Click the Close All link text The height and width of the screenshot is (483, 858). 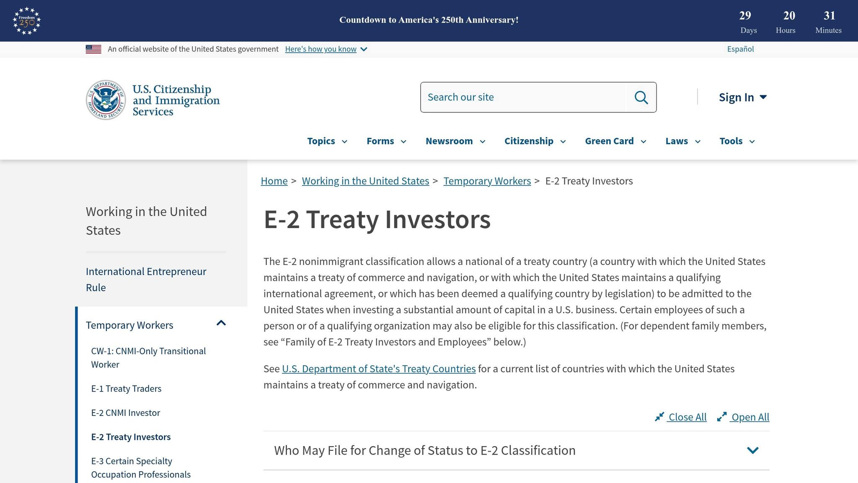click(687, 417)
